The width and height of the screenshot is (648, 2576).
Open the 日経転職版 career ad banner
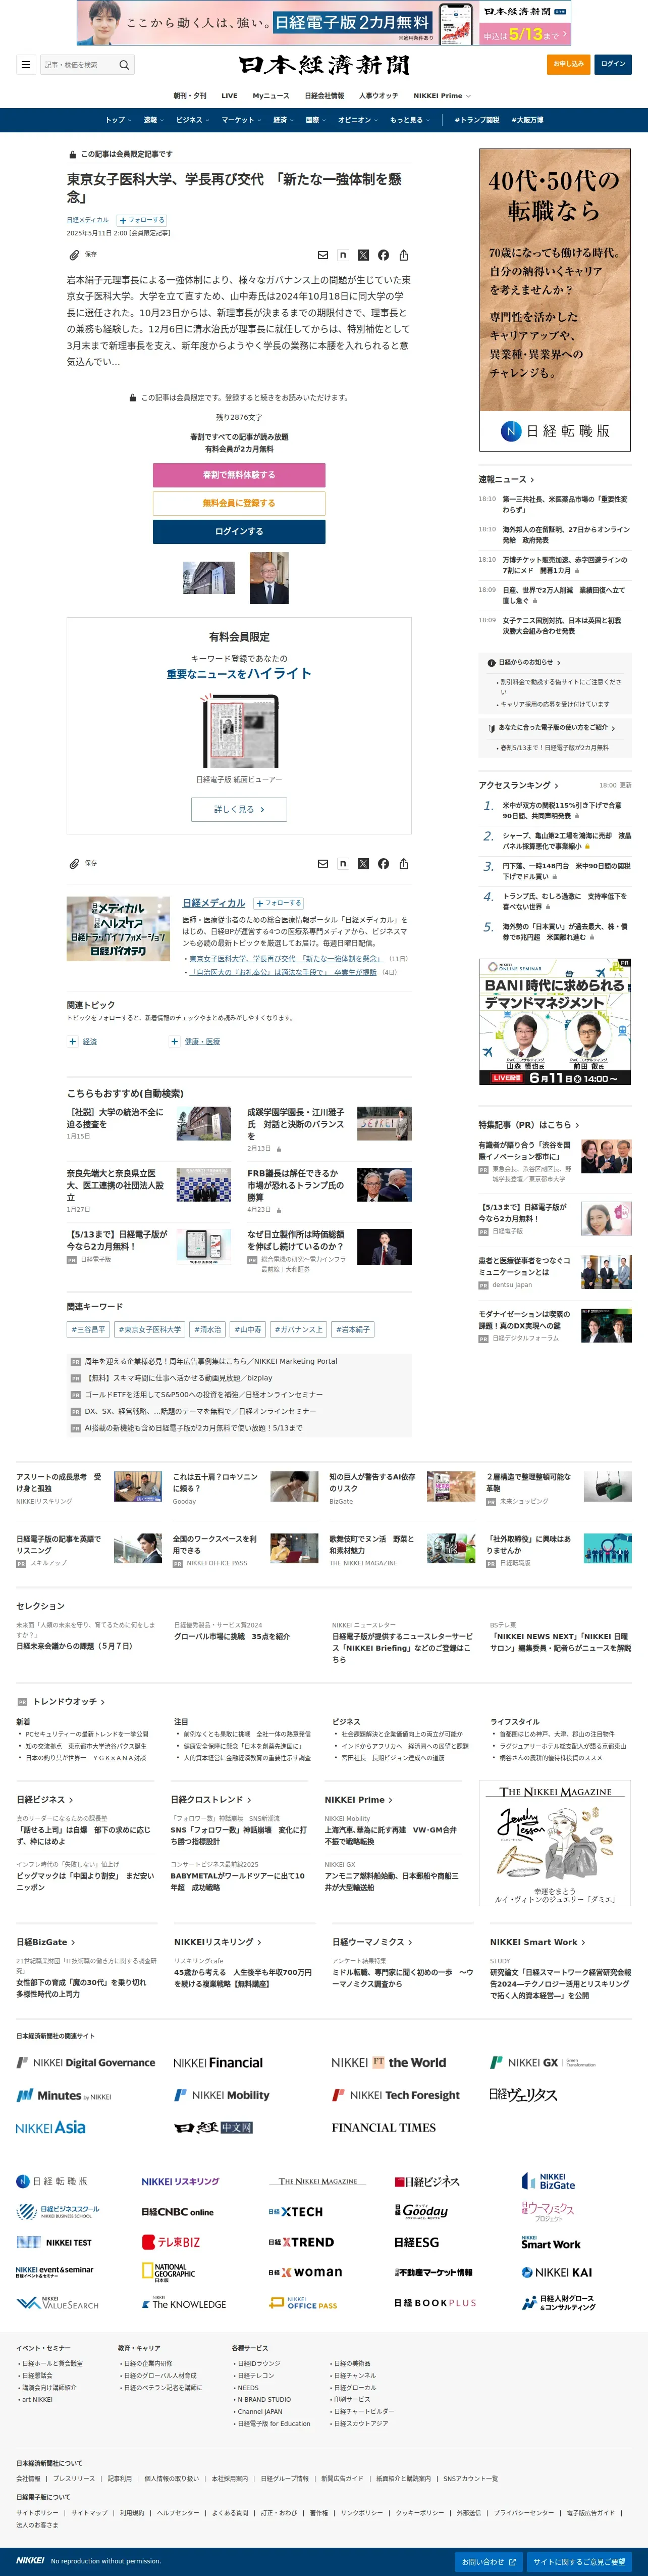coord(555,300)
